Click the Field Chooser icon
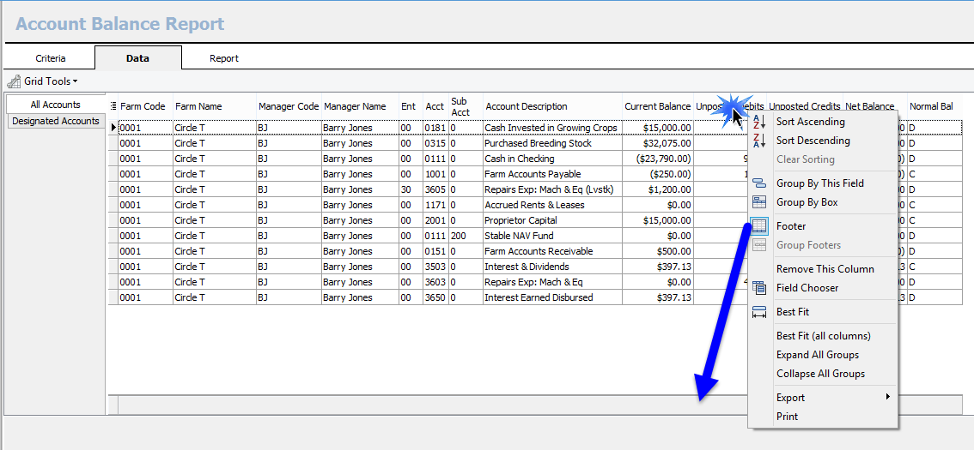The height and width of the screenshot is (450, 974). pyautogui.click(x=759, y=288)
